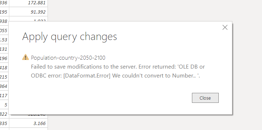Dismiss the dialog with the X icon
The image size is (262, 130).
225,27
